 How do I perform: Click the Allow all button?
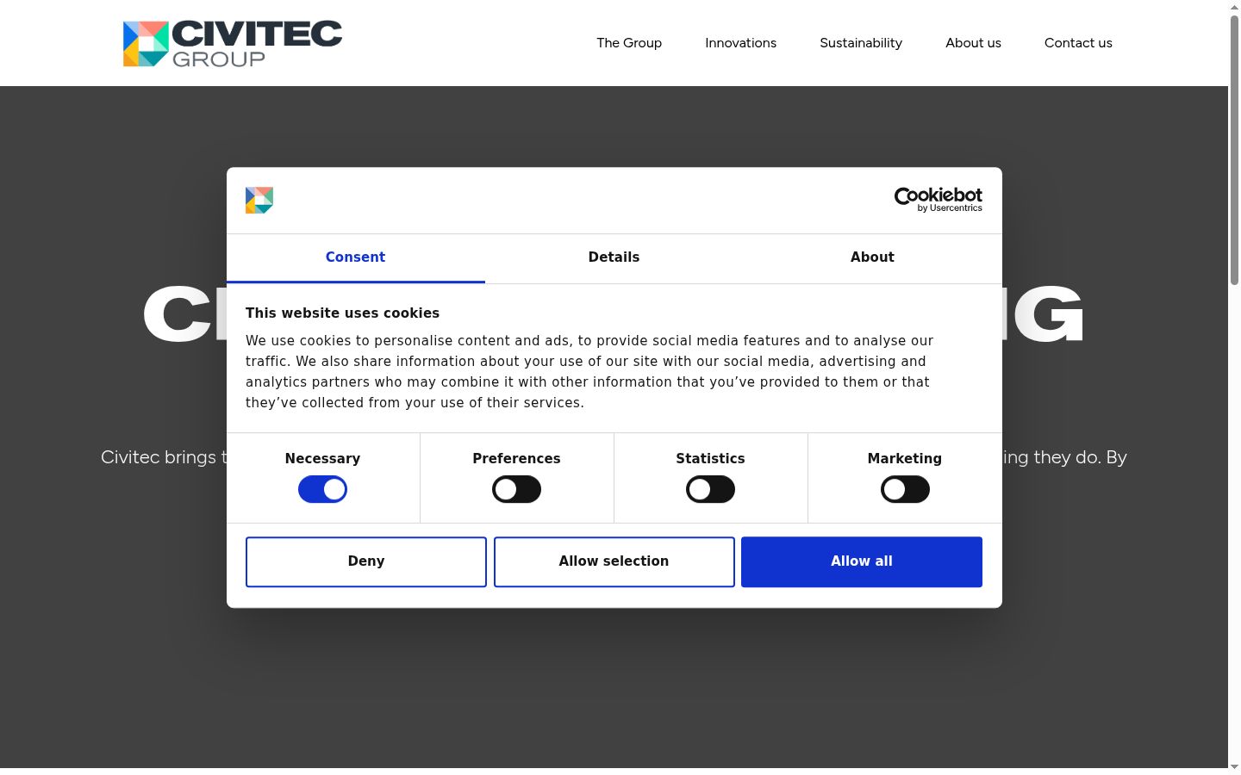pyautogui.click(x=862, y=561)
